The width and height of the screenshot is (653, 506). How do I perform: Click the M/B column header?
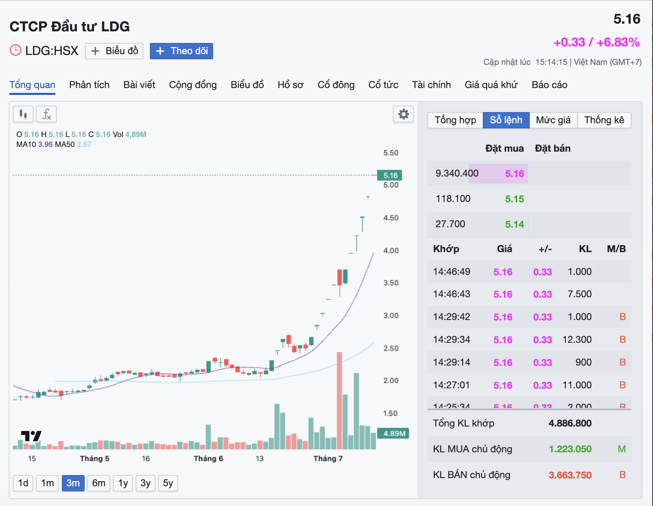click(x=616, y=249)
